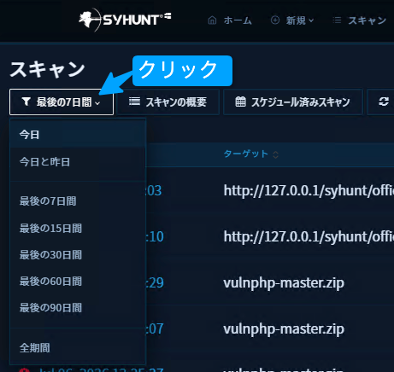Select 今日 from the filter menu

pyautogui.click(x=78, y=134)
